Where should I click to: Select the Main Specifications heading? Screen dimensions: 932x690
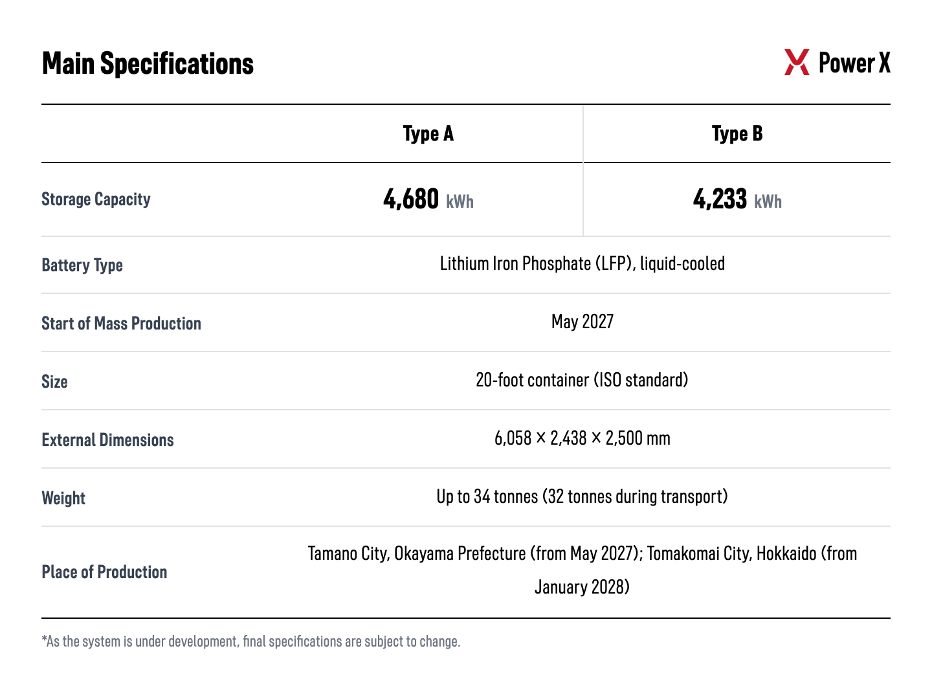point(148,63)
